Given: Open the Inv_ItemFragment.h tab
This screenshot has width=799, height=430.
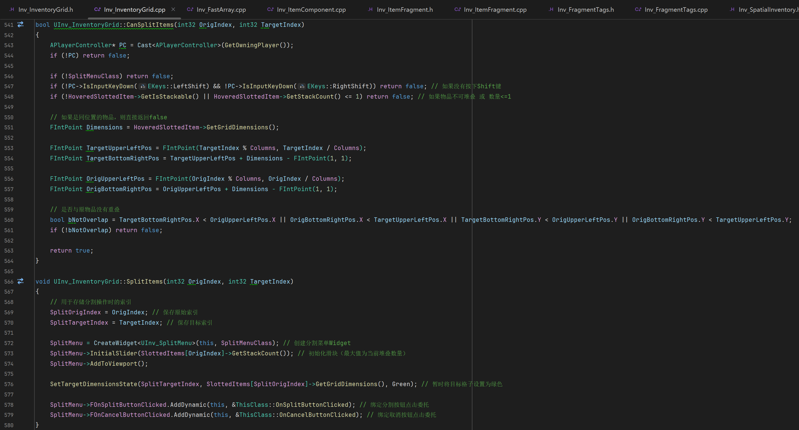Looking at the screenshot, I should click(404, 9).
